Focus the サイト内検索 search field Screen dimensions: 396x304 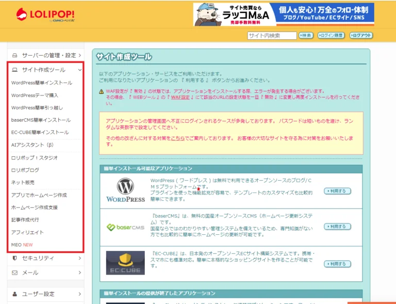click(x=272, y=36)
